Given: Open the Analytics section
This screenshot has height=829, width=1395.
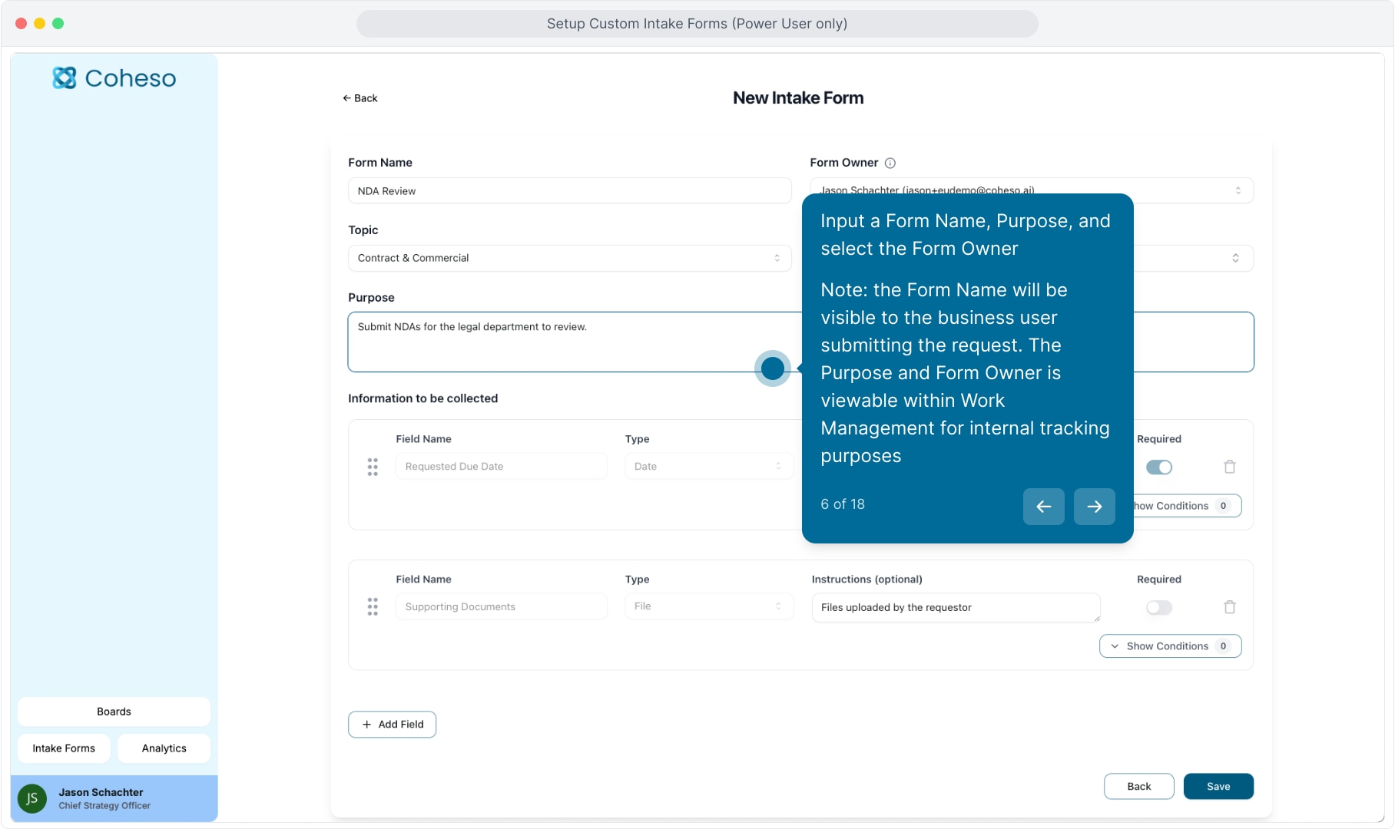Looking at the screenshot, I should 164,748.
